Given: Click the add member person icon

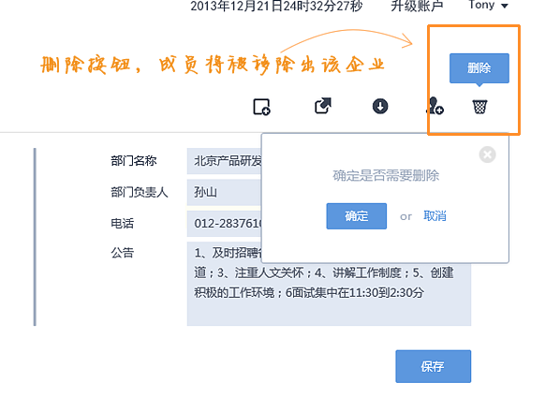Looking at the screenshot, I should pyautogui.click(x=435, y=106).
